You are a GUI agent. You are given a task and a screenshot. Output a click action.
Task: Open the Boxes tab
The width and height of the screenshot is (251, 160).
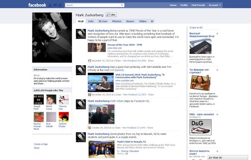coord(130,21)
